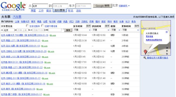Choose hot destination 西安
This screenshot has height=97, width=176.
[x=103, y=21]
